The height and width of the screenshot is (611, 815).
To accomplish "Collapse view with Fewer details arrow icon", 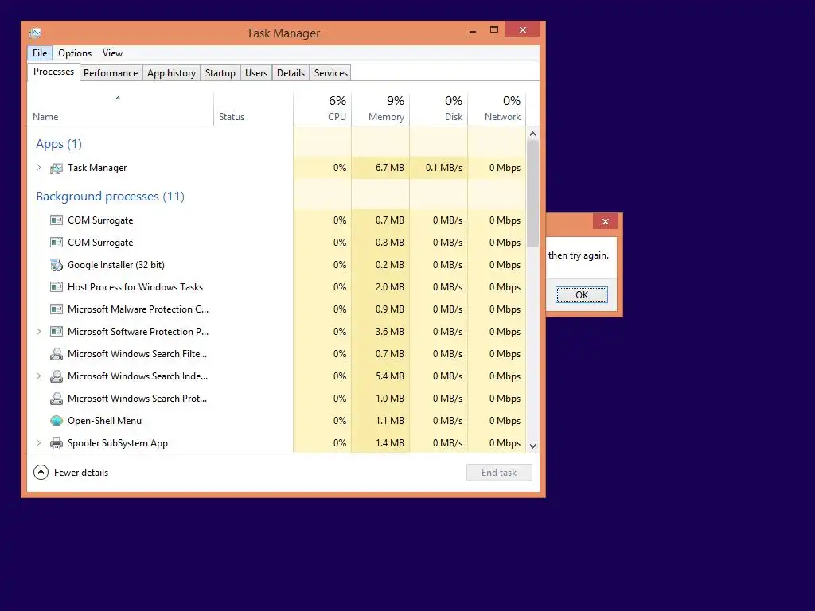I will click(x=41, y=473).
